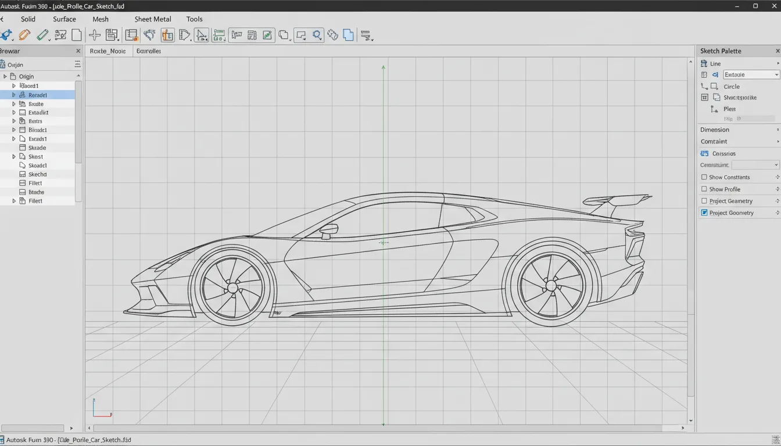Viewport: 781px width, 446px height.
Task: Click the green Extrude icon in the toolbar
Action: [x=42, y=35]
